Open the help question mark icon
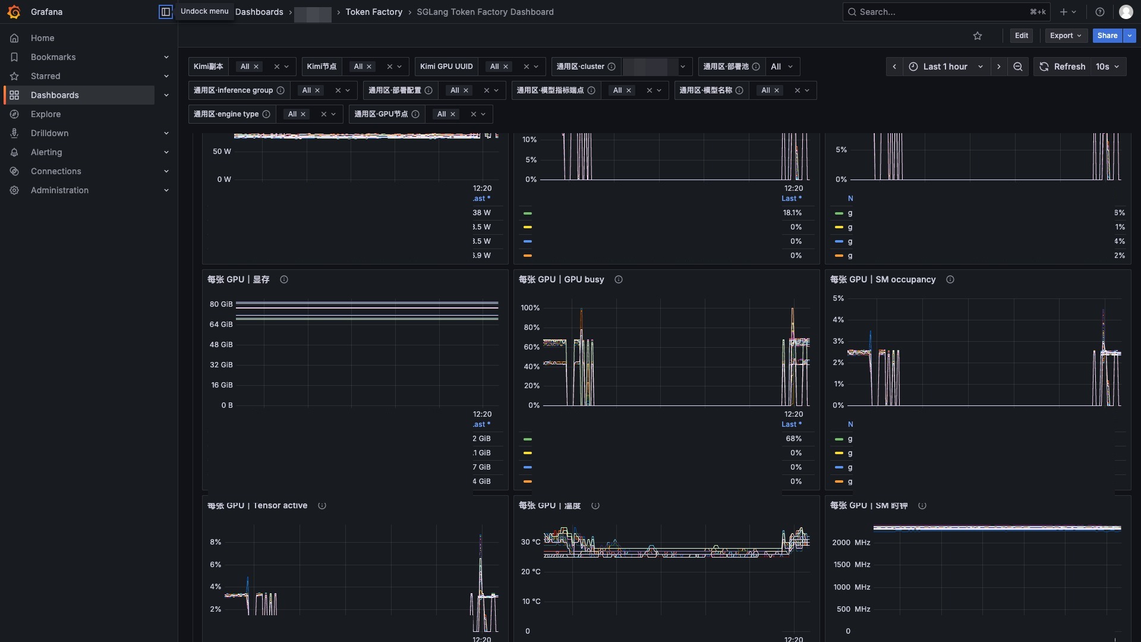The height and width of the screenshot is (642, 1141). coord(1100,12)
